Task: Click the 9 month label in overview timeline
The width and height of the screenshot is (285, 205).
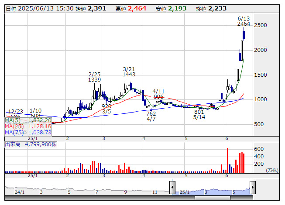Action: point(125,192)
